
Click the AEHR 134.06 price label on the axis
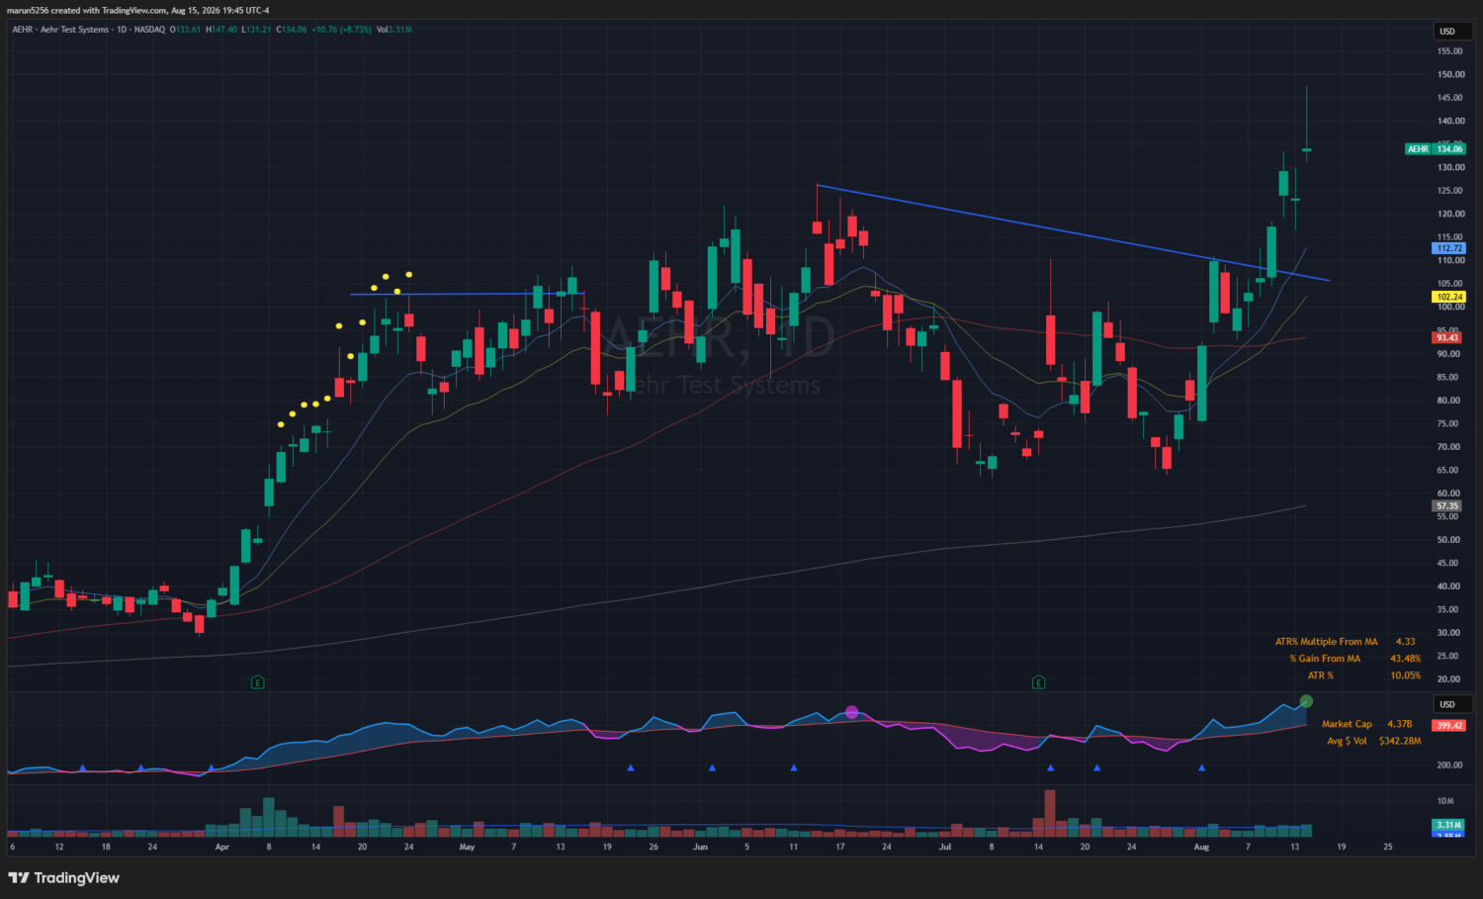(1436, 148)
